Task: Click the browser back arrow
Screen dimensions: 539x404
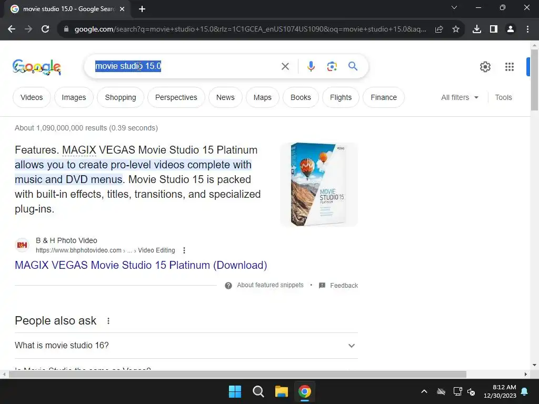Action: (12, 29)
